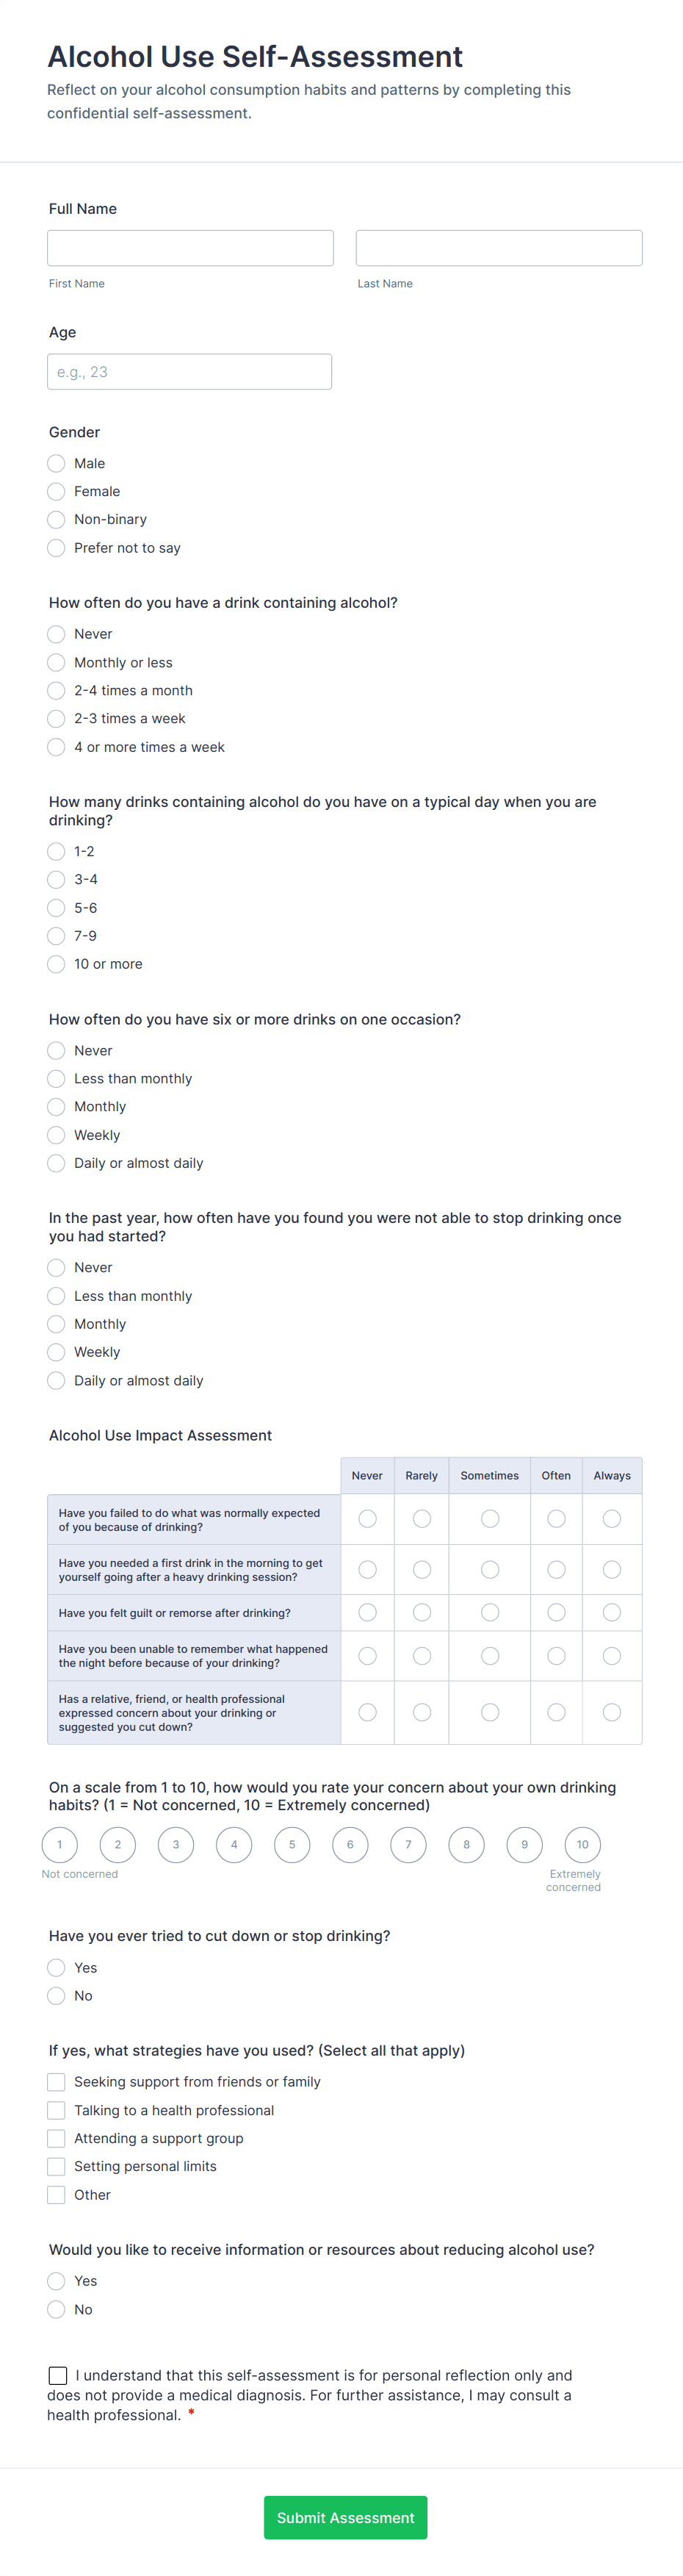
Task: Pick "3-4" drinks on a typical day
Action: pyautogui.click(x=56, y=879)
